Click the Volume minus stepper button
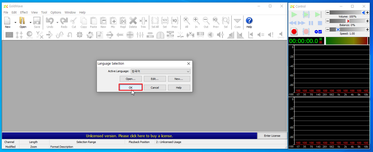The image size is (373, 152). (328, 12)
